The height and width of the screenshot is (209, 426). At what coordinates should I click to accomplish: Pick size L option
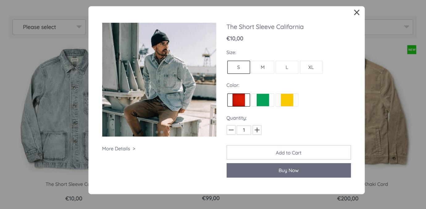click(x=287, y=67)
